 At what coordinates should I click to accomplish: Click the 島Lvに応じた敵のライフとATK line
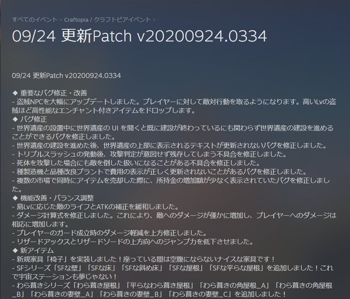click(x=95, y=207)
